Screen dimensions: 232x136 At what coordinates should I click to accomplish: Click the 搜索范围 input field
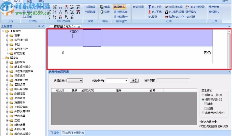pyautogui.click(x=173, y=80)
